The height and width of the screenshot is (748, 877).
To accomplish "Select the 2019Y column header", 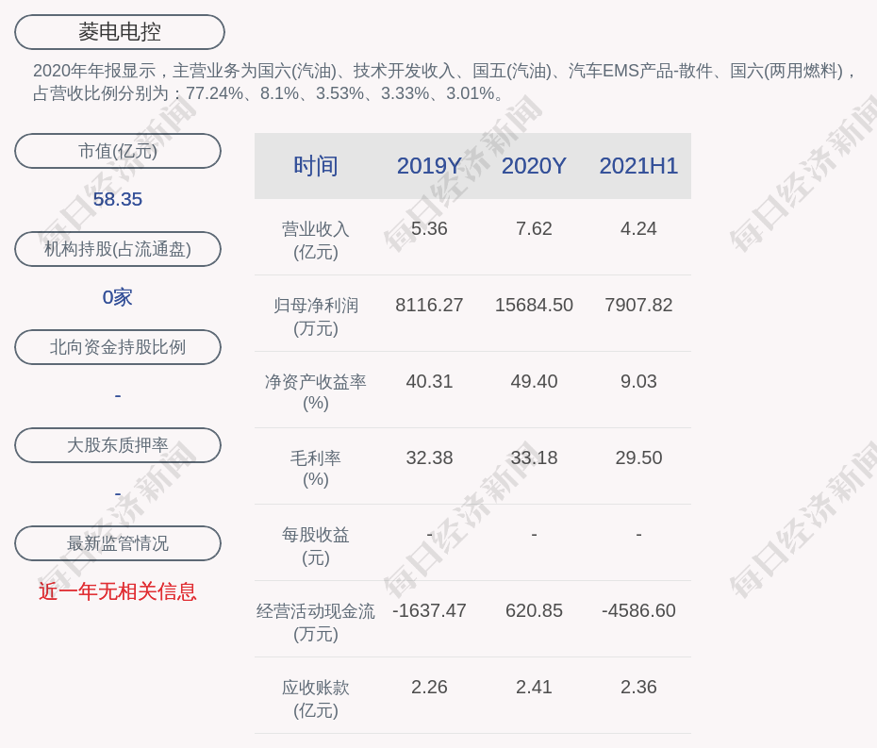I will coord(429,166).
